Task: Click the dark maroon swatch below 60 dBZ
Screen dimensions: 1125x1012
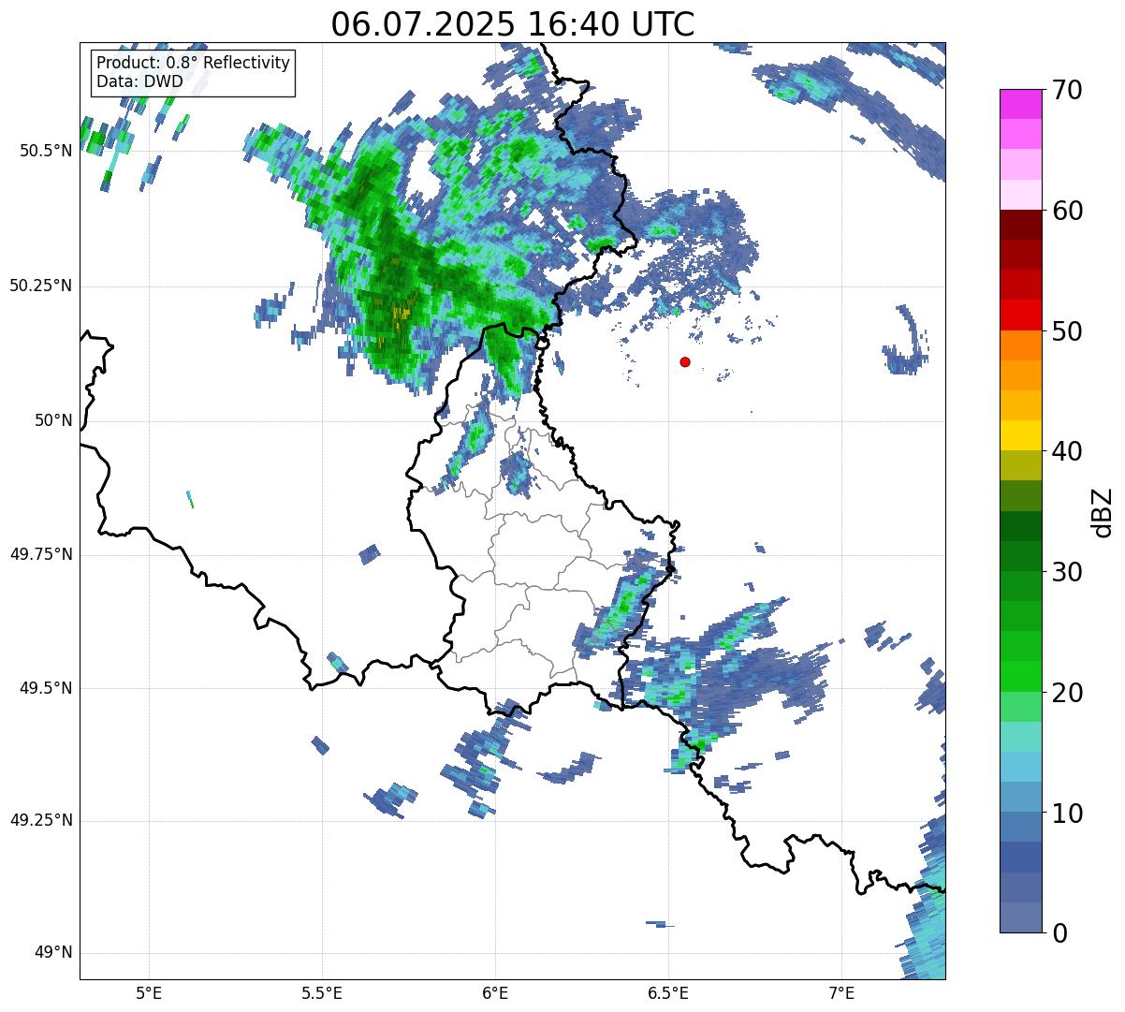Action: coord(1020,226)
